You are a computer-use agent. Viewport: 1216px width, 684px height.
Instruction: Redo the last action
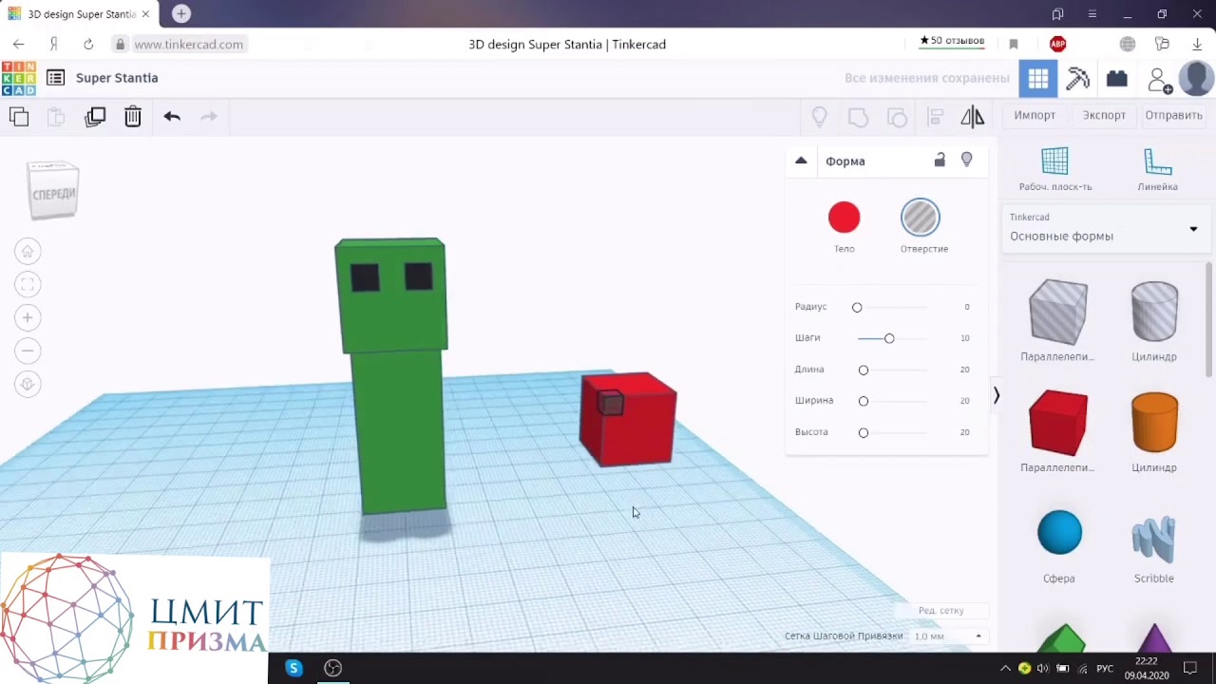(209, 116)
